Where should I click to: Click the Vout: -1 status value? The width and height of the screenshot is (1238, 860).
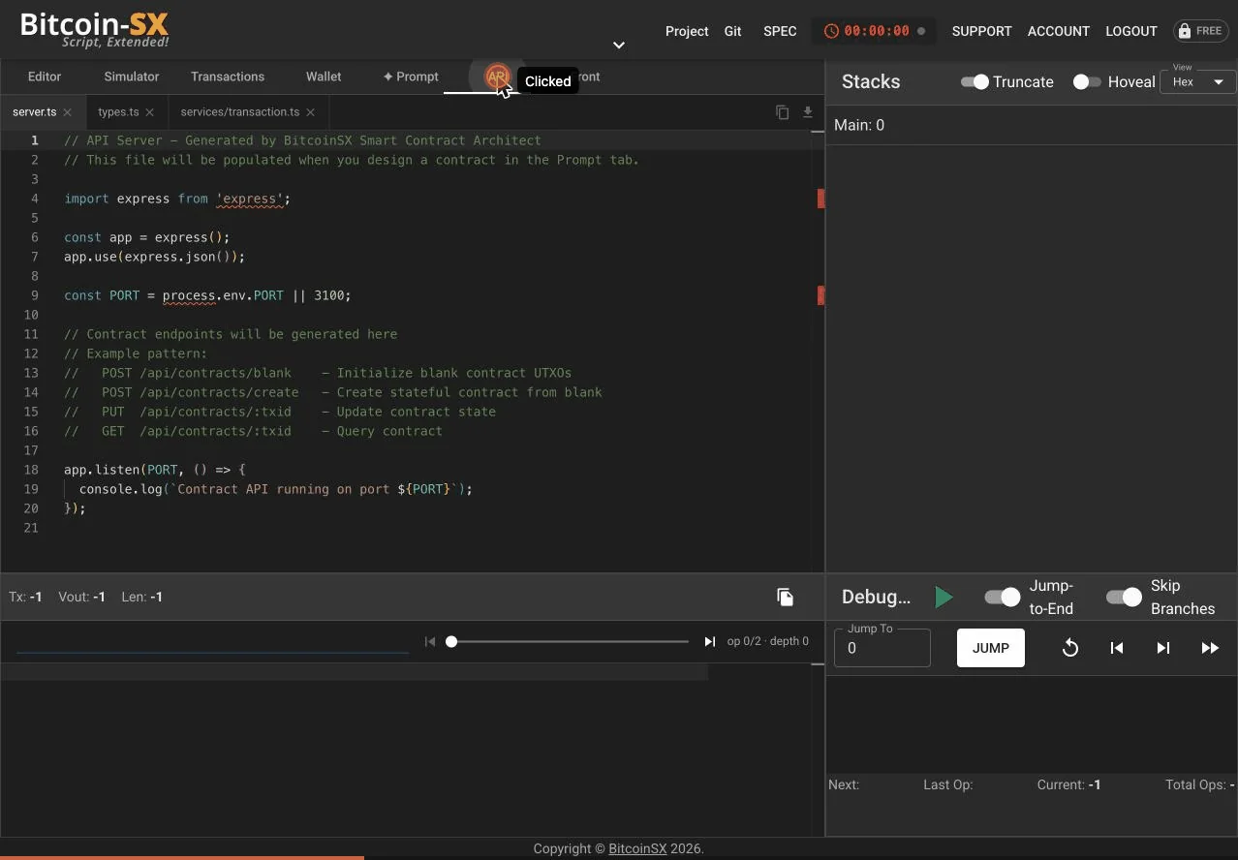[x=81, y=597]
